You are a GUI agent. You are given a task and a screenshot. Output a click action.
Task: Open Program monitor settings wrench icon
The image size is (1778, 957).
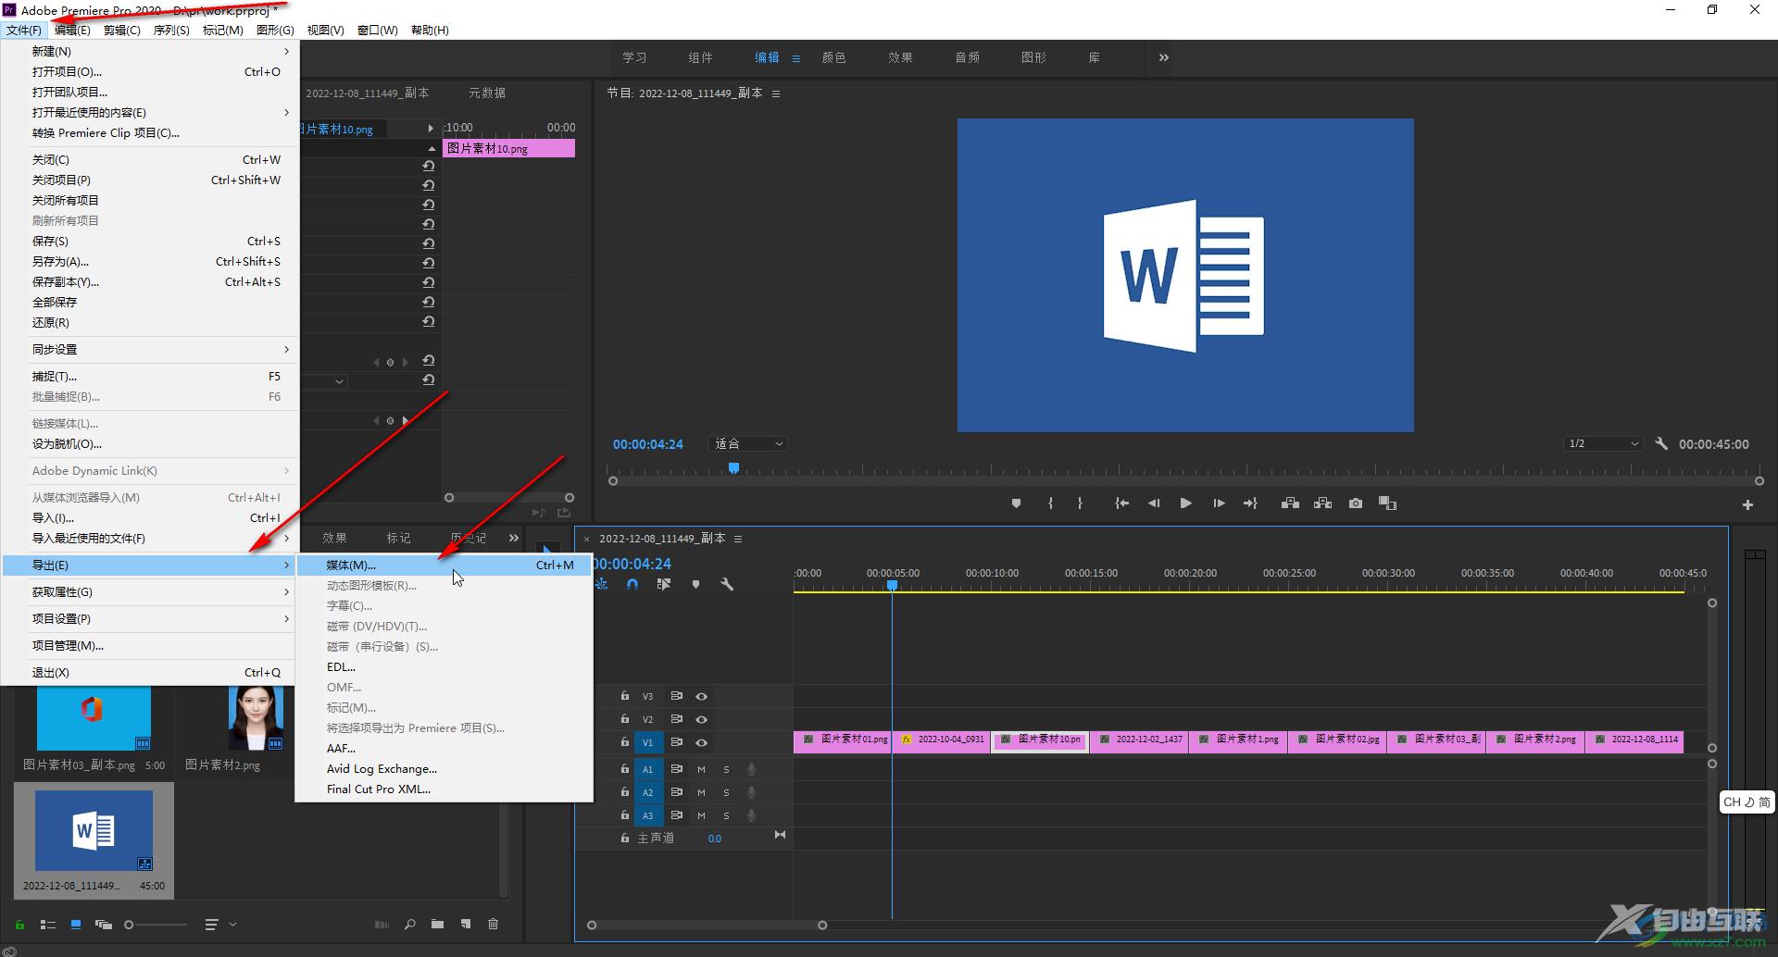(x=1661, y=444)
